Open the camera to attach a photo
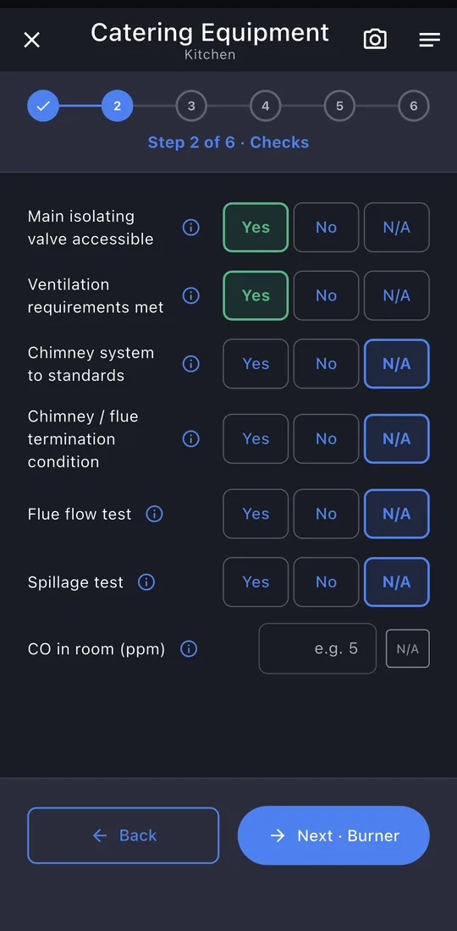Screen dimensions: 457x931 coord(375,40)
